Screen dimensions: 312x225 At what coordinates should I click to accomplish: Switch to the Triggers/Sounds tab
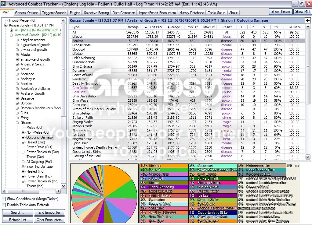tap(54, 13)
